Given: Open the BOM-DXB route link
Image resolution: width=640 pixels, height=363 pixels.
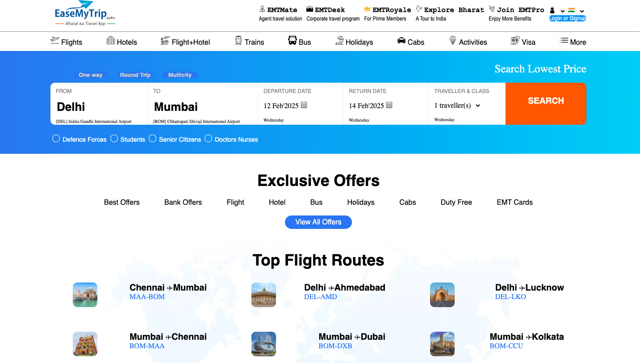Looking at the screenshot, I should (335, 346).
